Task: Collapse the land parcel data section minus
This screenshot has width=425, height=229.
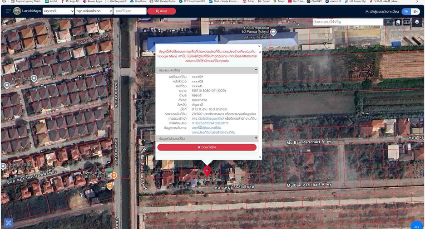Action: 256,70
